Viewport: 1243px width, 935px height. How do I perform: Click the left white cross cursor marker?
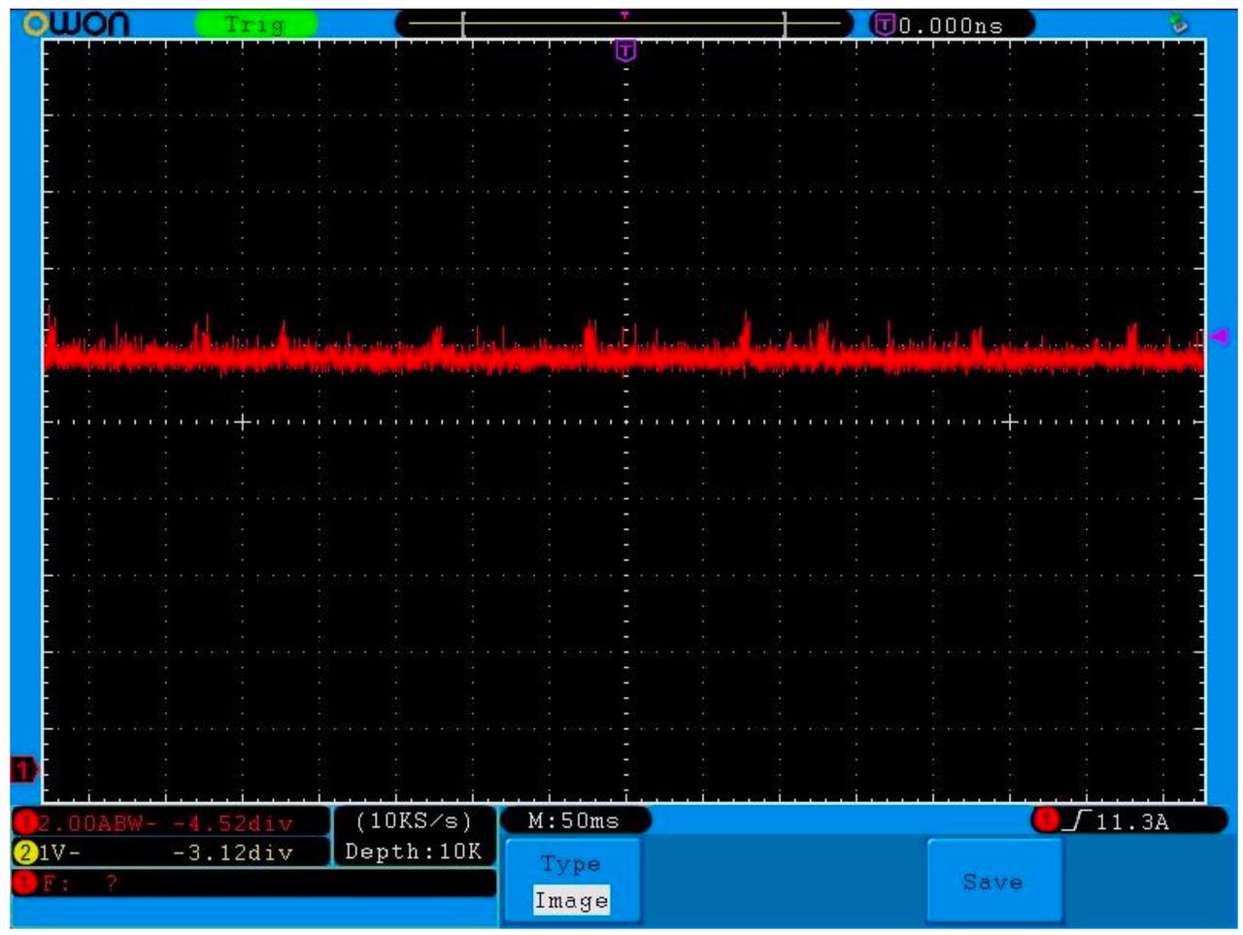tap(243, 421)
